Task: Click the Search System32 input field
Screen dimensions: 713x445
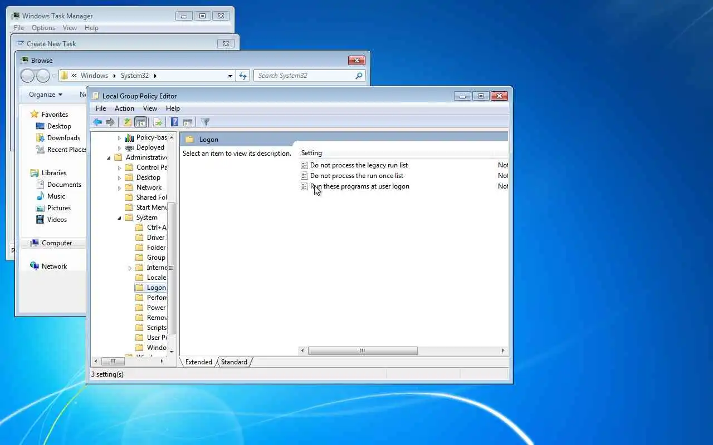Action: (x=304, y=76)
